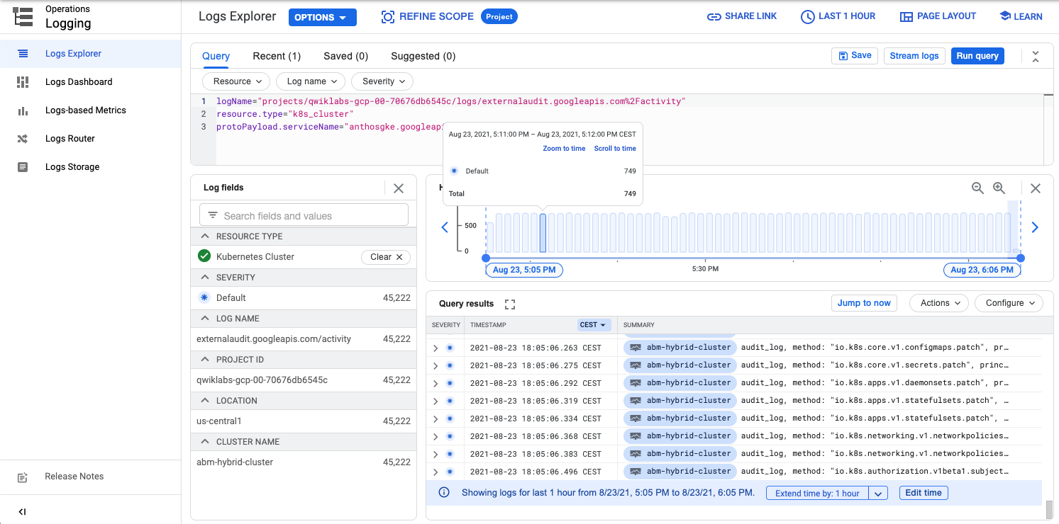The height and width of the screenshot is (524, 1059).
Task: Collapse the LOG NAME section
Action: click(205, 319)
